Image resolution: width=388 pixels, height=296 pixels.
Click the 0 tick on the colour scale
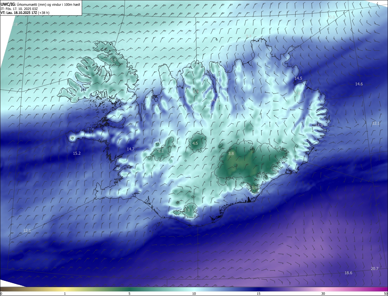coord(1,294)
